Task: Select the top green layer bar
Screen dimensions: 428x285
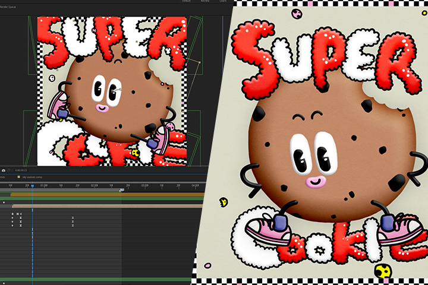Action: (x=102, y=198)
